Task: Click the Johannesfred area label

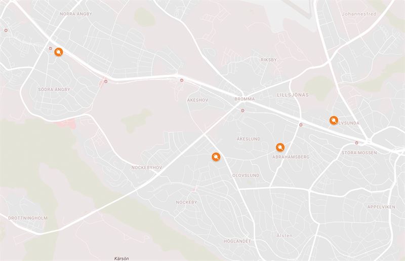Action: coord(359,14)
